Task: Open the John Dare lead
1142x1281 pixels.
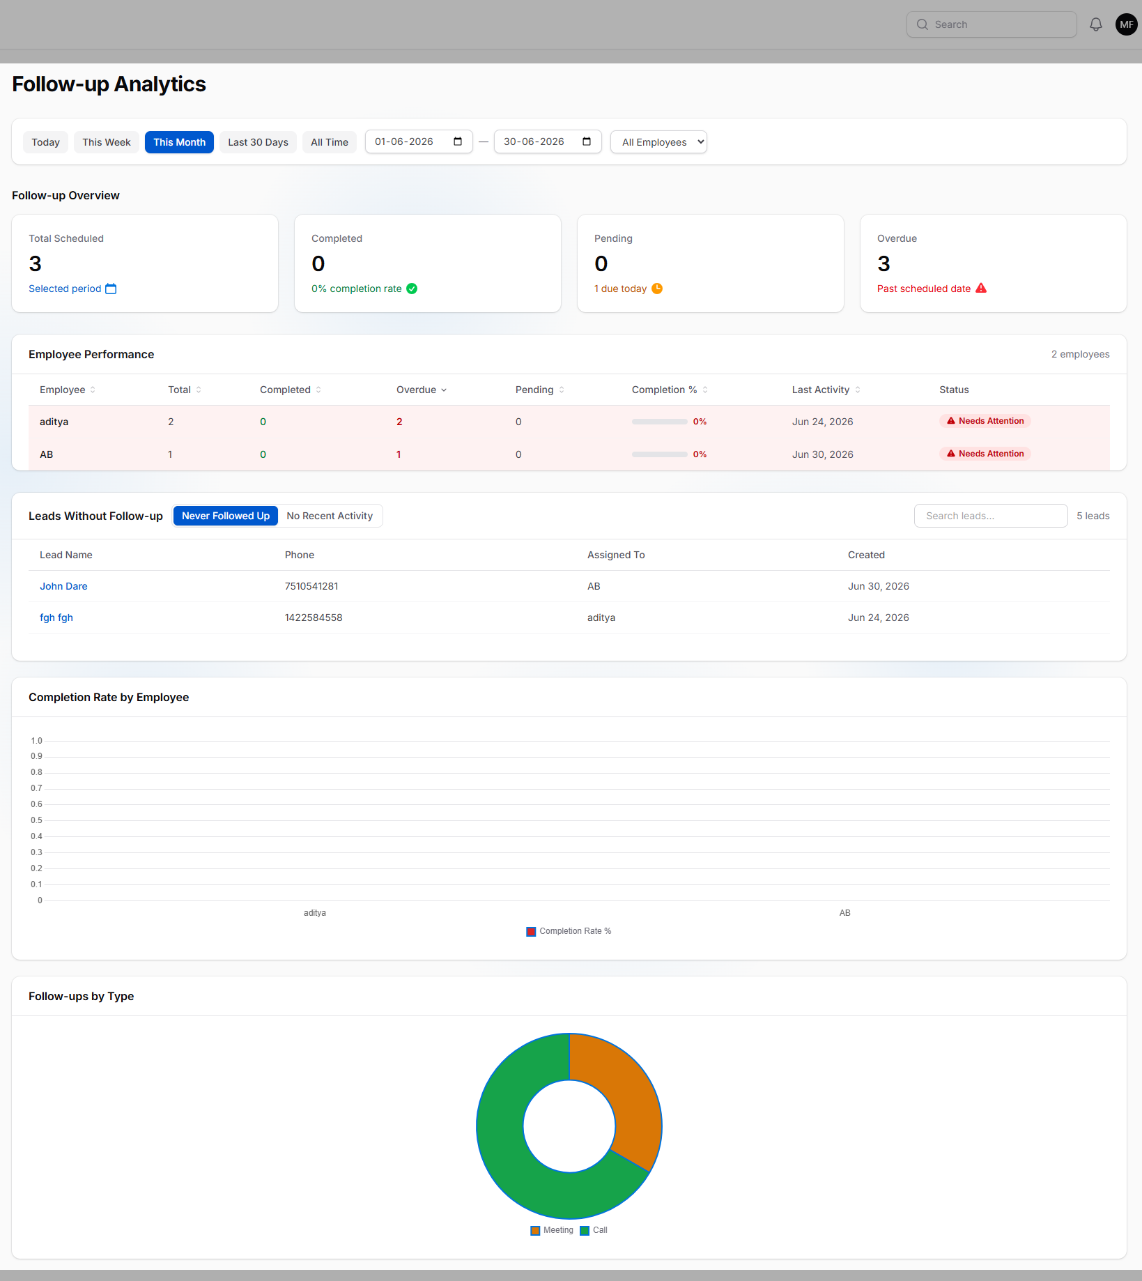Action: 63,586
